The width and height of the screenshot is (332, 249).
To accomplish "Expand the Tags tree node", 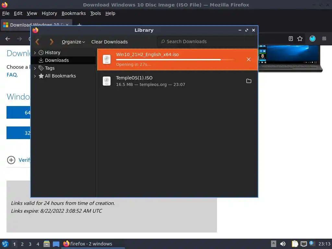I will pyautogui.click(x=35, y=68).
